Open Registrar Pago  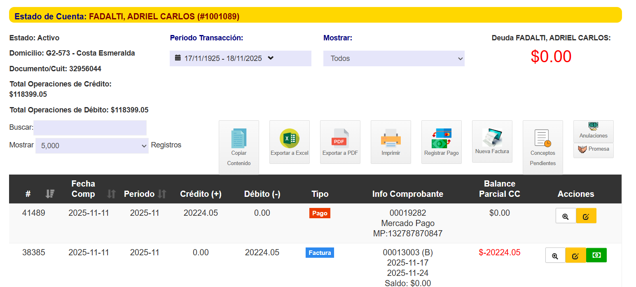pyautogui.click(x=442, y=142)
